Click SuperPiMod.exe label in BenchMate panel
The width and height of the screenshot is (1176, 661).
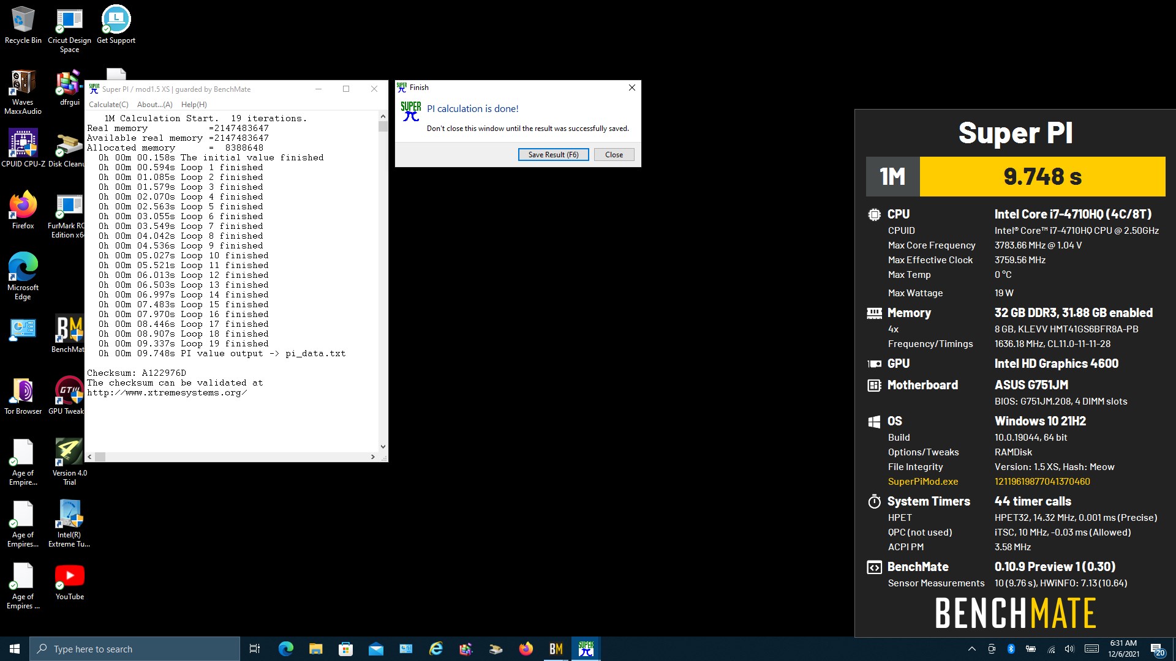[x=923, y=482]
